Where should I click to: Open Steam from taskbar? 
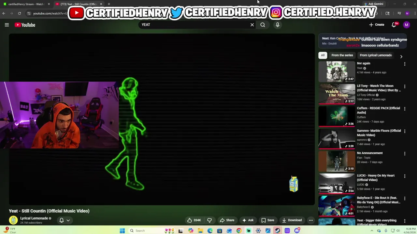point(278,231)
